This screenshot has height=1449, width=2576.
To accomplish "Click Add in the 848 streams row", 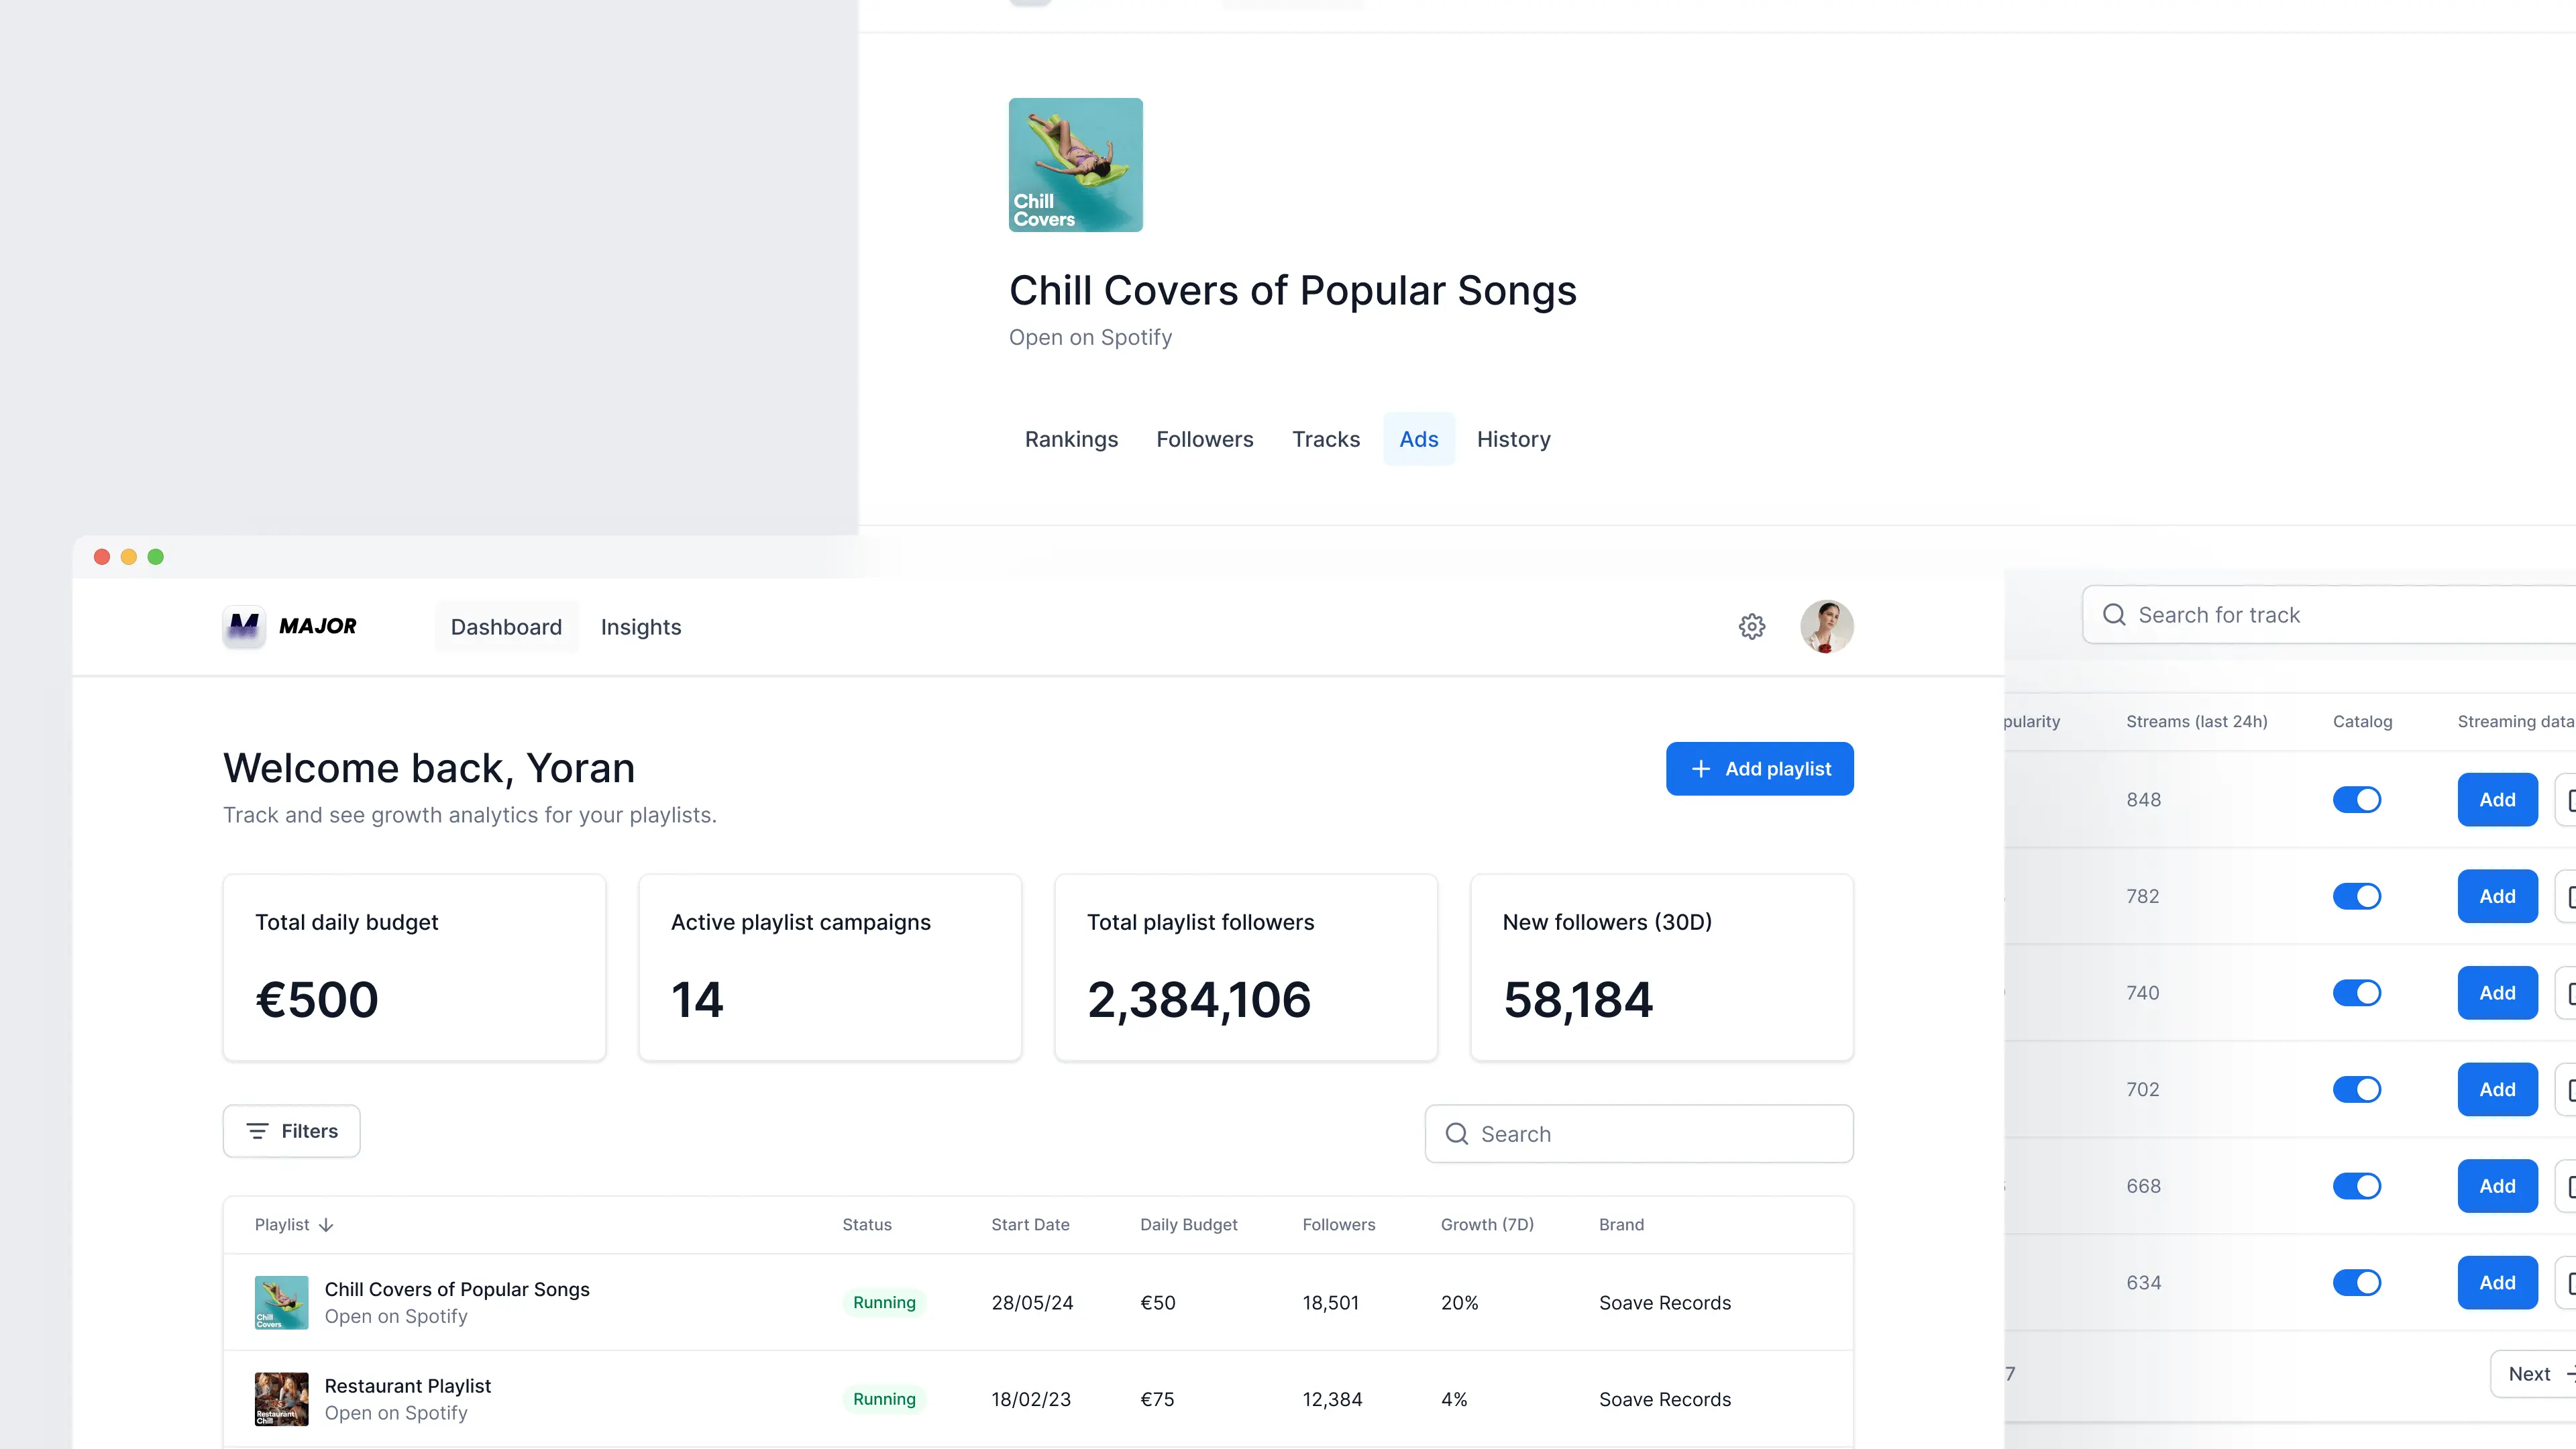I will 2498,800.
